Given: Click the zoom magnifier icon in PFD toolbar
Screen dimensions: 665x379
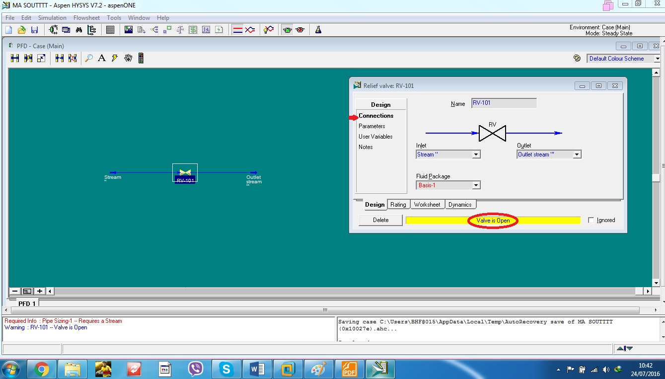Looking at the screenshot, I should click(x=89, y=58).
